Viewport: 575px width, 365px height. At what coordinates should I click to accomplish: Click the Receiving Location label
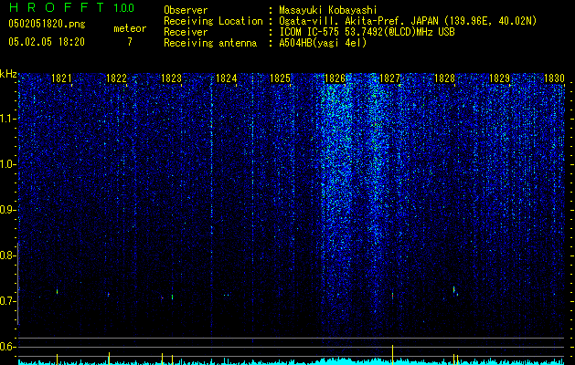click(x=213, y=21)
